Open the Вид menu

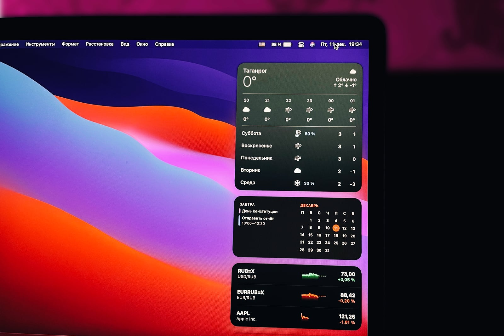[125, 44]
